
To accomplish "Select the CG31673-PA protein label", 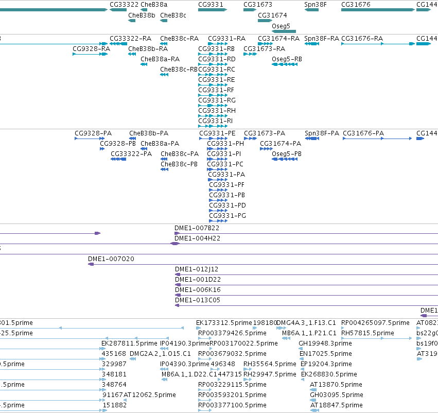I will tap(265, 133).
